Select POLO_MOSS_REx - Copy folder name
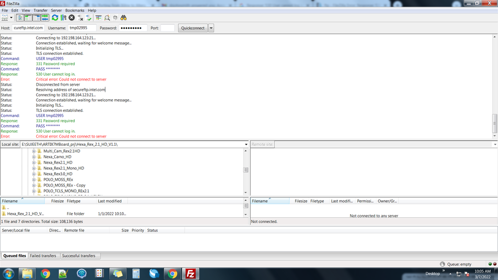 point(64,185)
